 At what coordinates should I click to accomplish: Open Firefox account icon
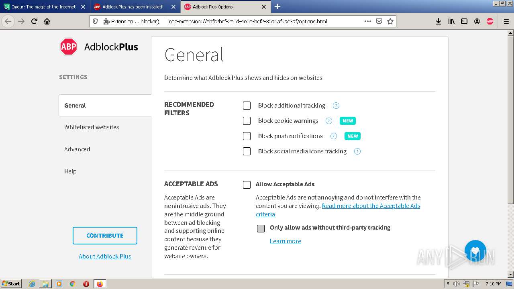pos(477,21)
